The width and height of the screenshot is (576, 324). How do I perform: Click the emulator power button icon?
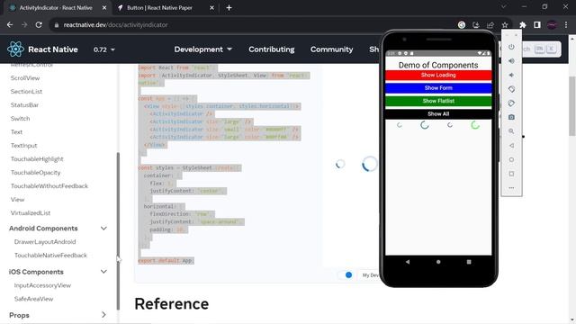pyautogui.click(x=511, y=47)
